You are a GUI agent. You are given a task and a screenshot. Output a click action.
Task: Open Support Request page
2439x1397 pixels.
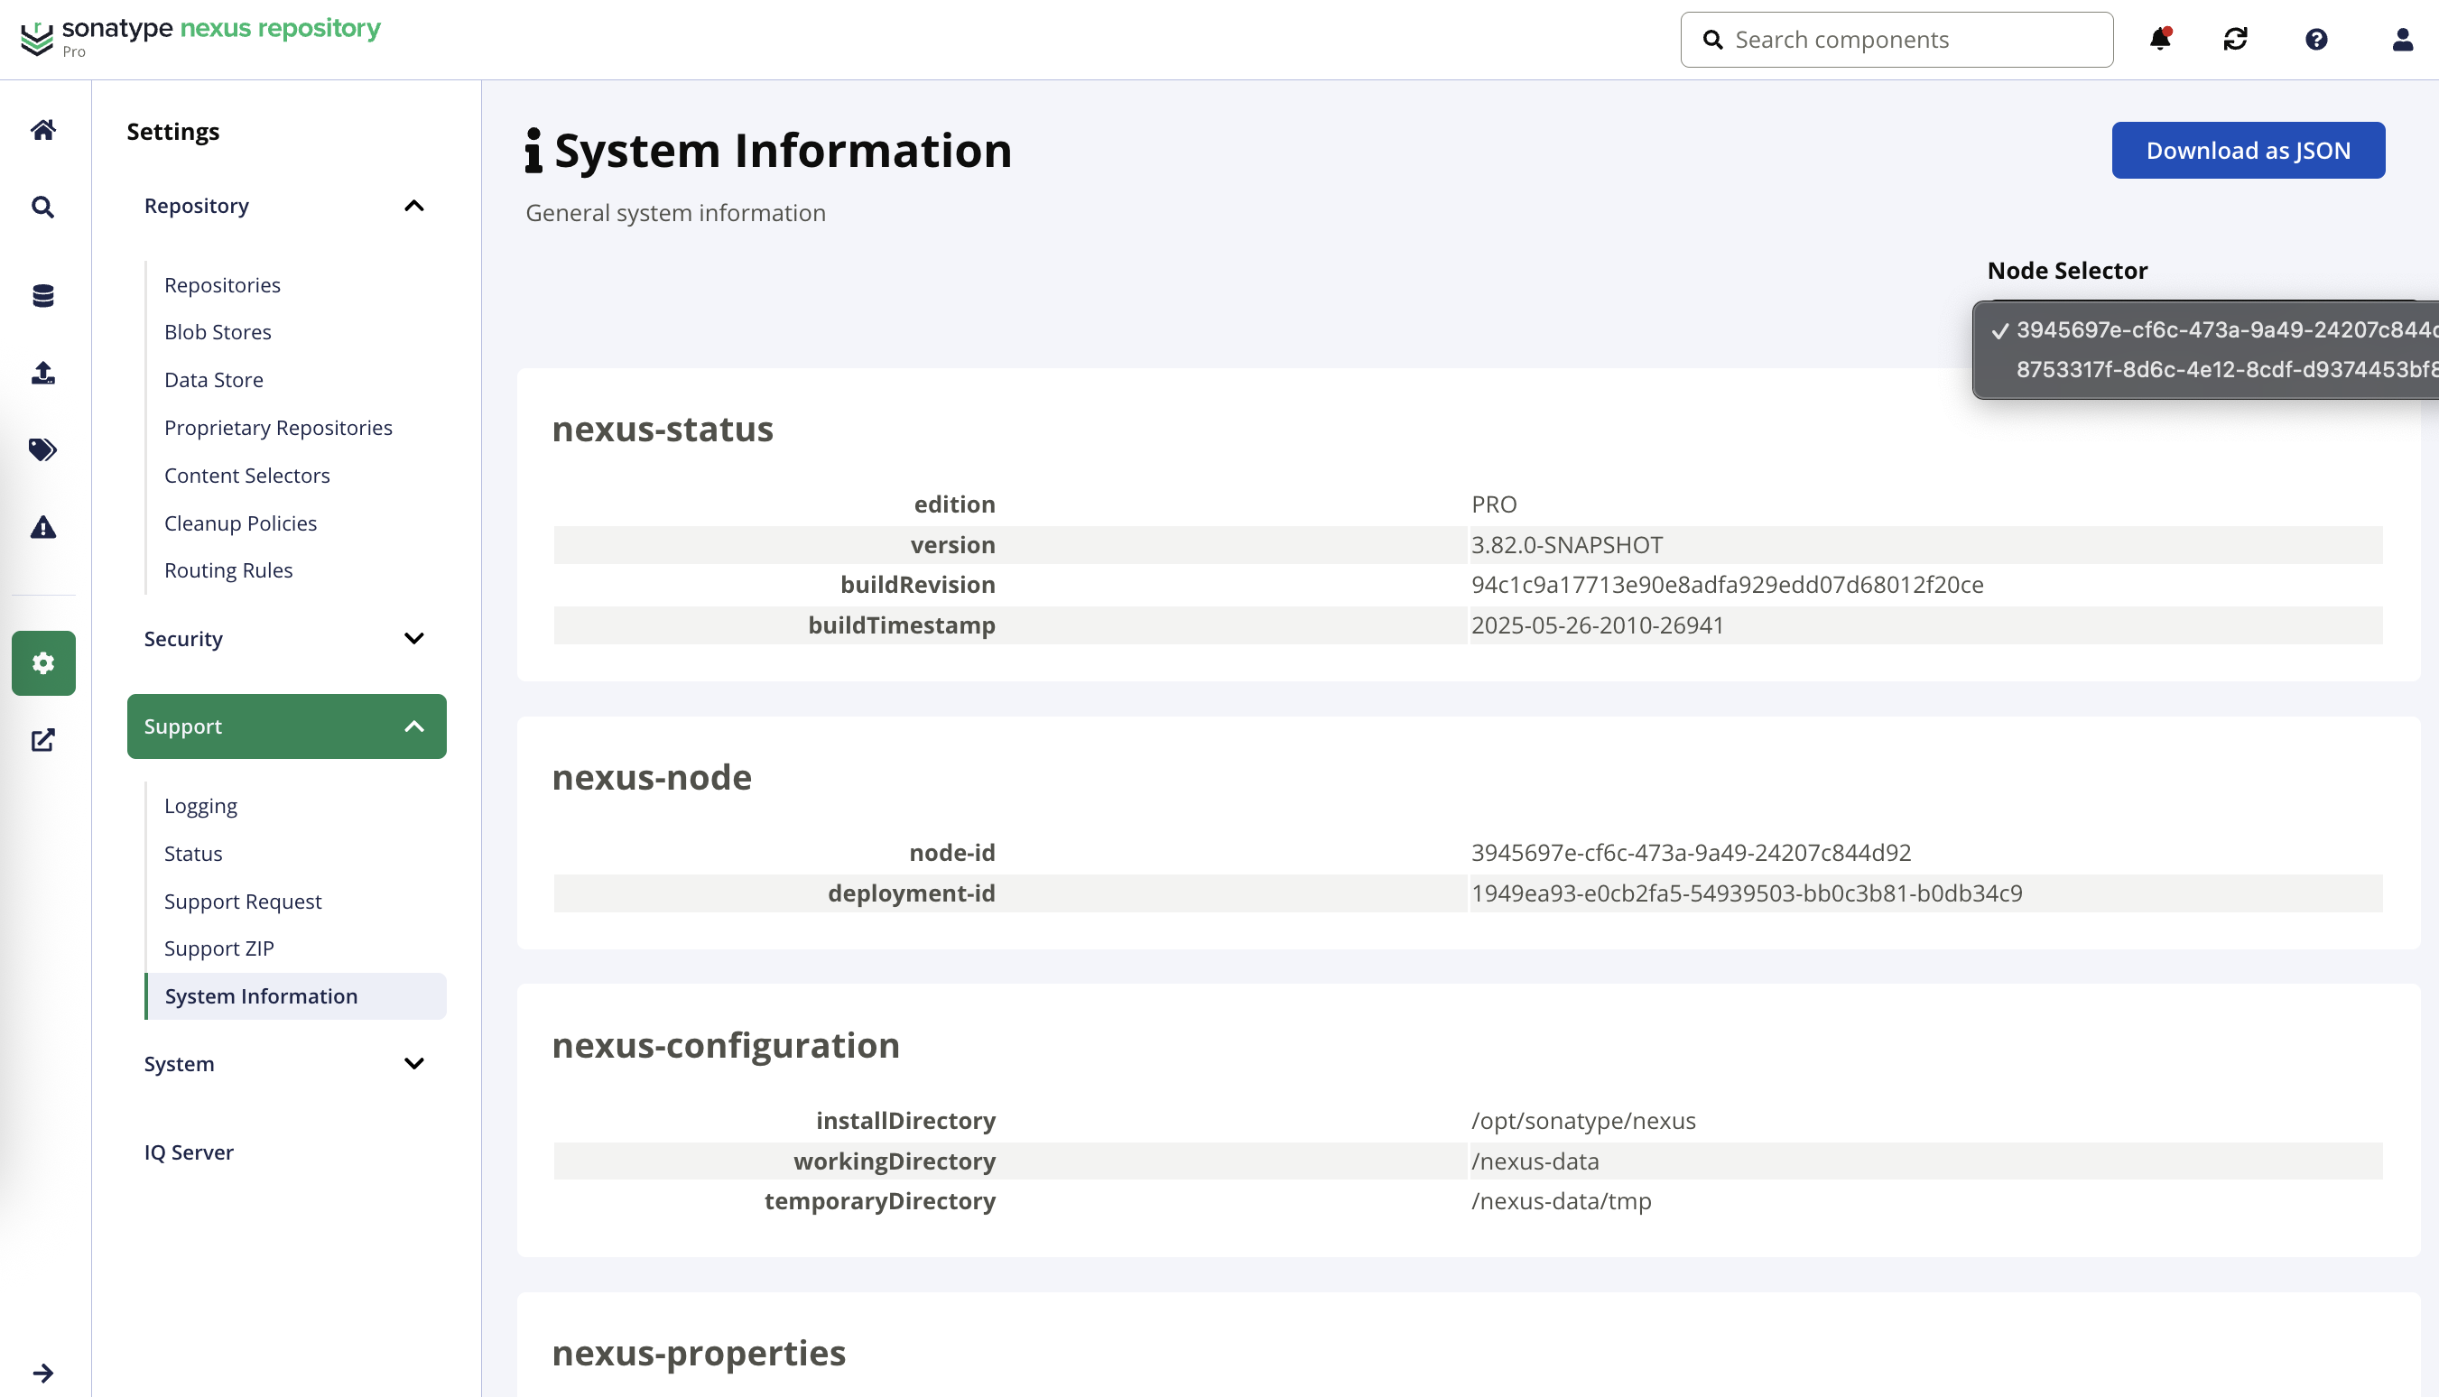tap(243, 902)
